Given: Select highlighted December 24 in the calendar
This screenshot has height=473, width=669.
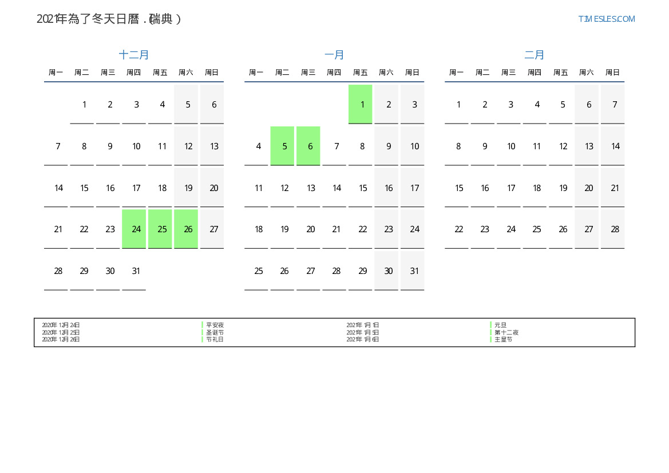Looking at the screenshot, I should pos(136,229).
